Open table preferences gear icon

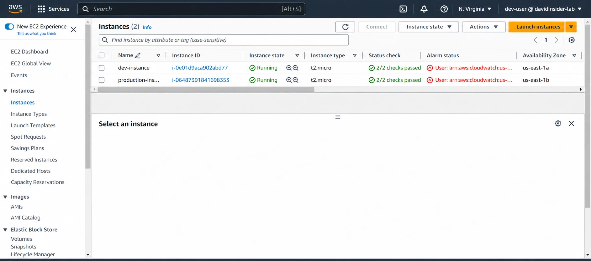572,40
